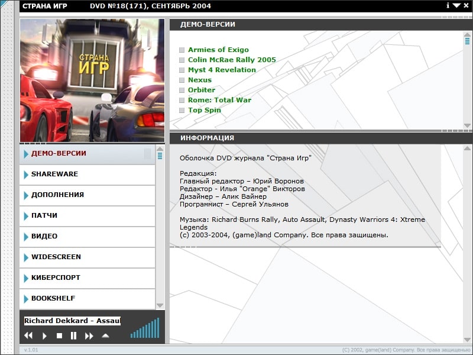This screenshot has width=473, height=355.
Task: Click the information panel scroll-up arrow
Action: pyautogui.click(x=467, y=149)
